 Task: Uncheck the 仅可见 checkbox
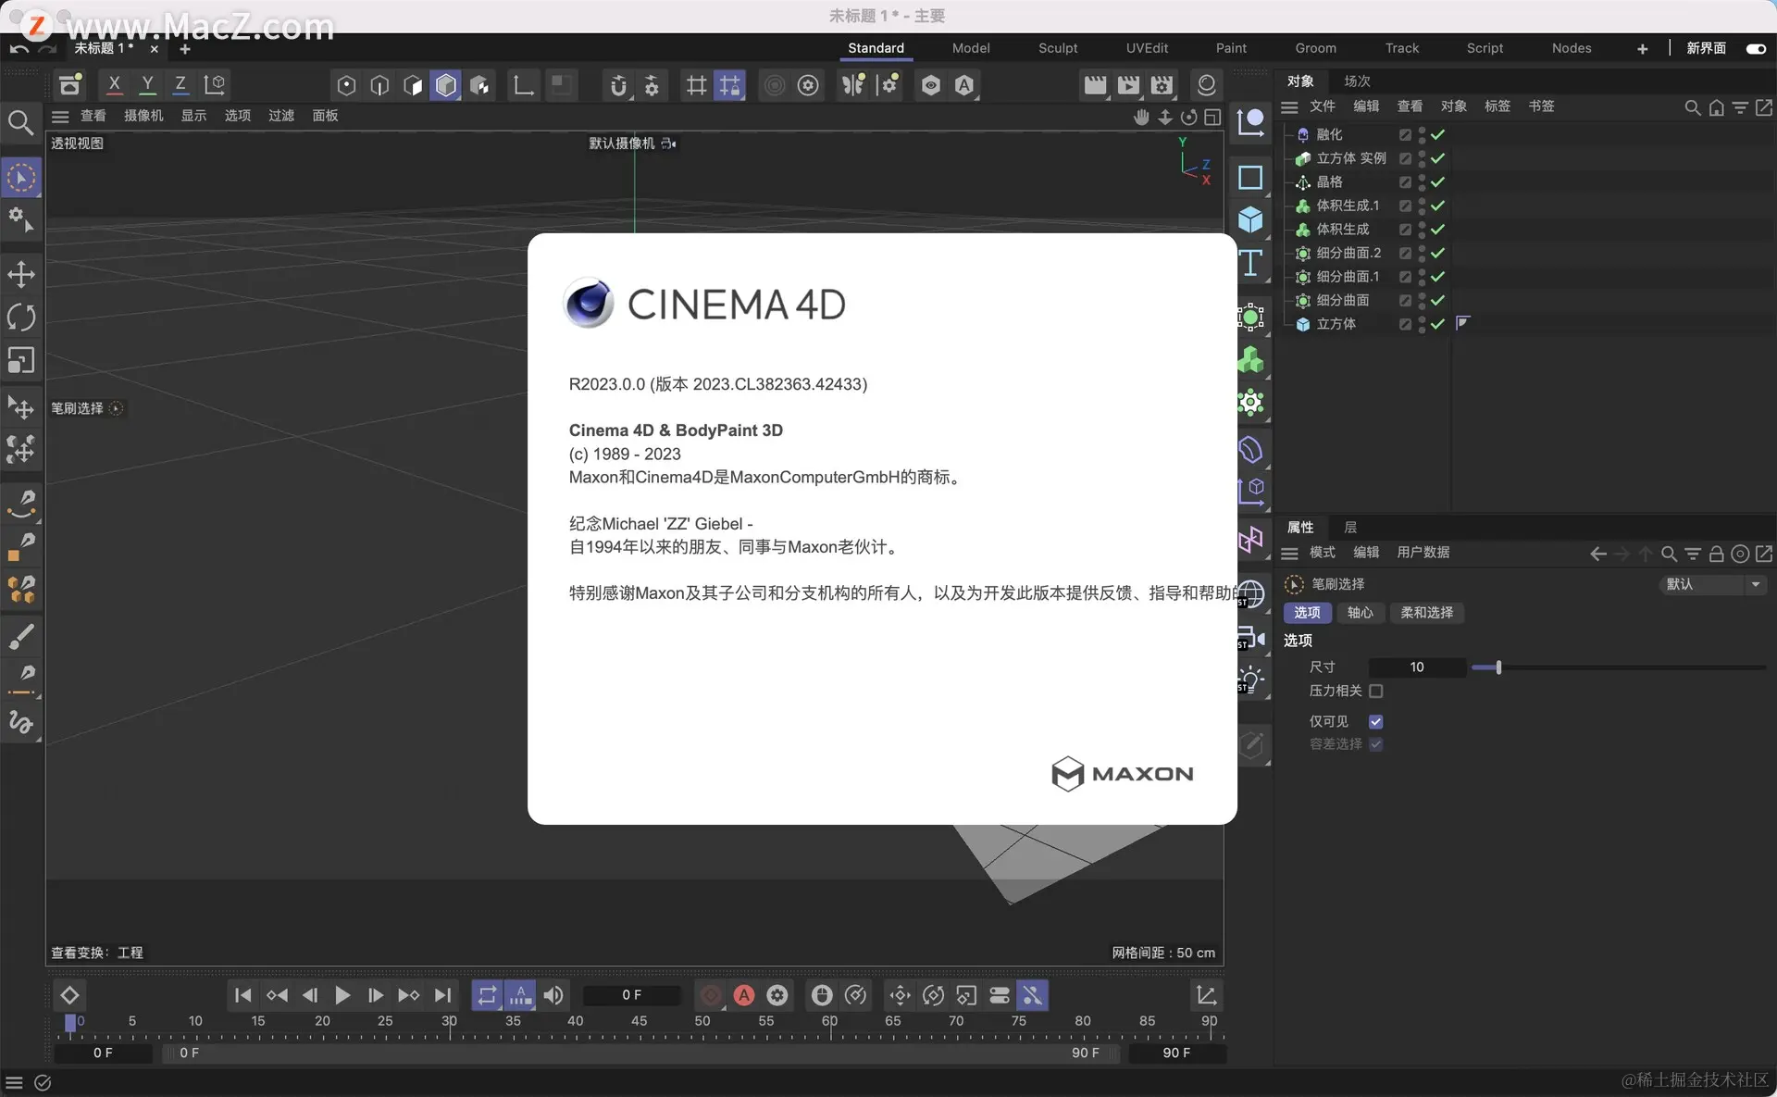(1376, 721)
